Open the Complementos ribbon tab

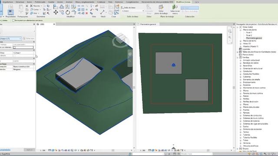click(132, 2)
